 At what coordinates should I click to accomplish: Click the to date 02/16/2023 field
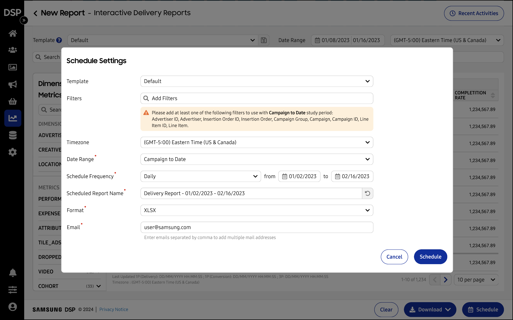pos(352,176)
